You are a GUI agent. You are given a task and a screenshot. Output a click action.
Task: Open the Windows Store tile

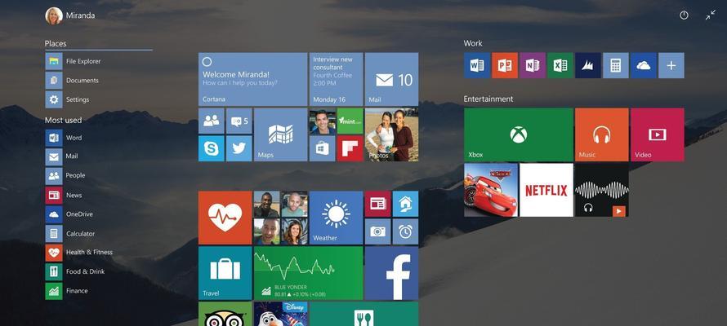pyautogui.click(x=322, y=148)
